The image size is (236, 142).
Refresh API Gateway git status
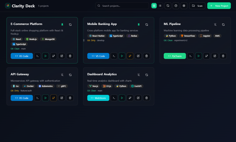coord(70,75)
